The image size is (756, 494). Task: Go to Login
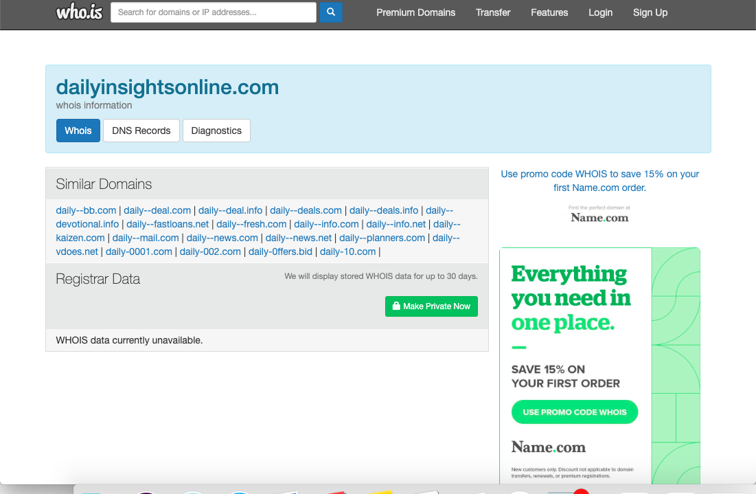click(600, 12)
